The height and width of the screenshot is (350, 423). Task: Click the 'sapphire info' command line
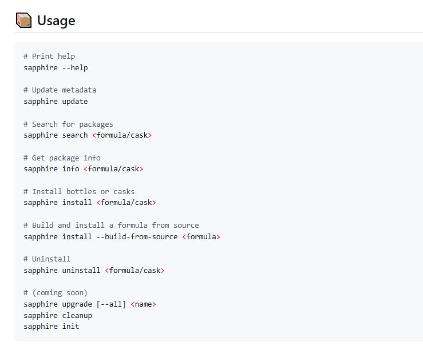pos(83,169)
